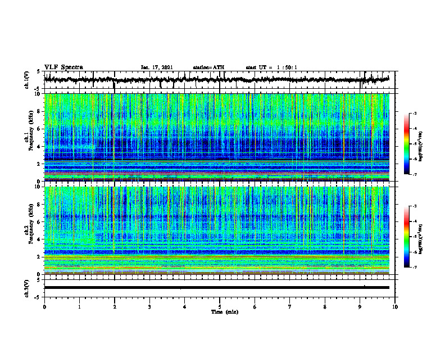Click the ch.1 spectrogram color scale bar
Image resolution: width=445 pixels, height=344 pixels.
407,144
